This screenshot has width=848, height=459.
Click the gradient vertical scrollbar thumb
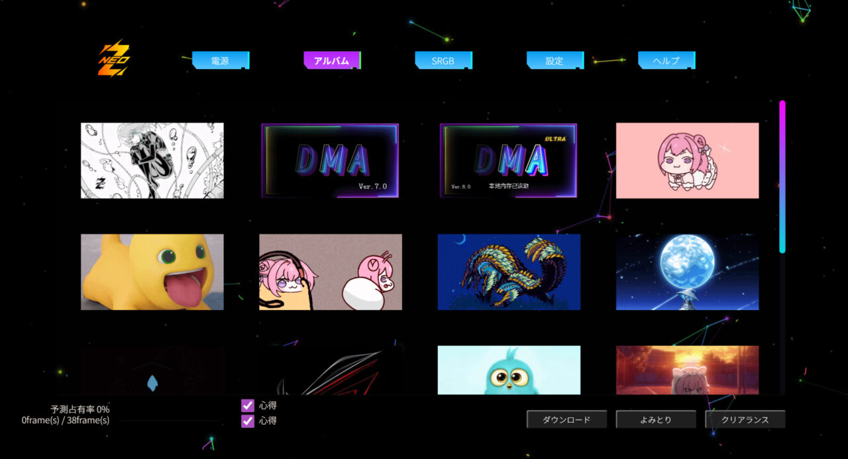click(782, 176)
